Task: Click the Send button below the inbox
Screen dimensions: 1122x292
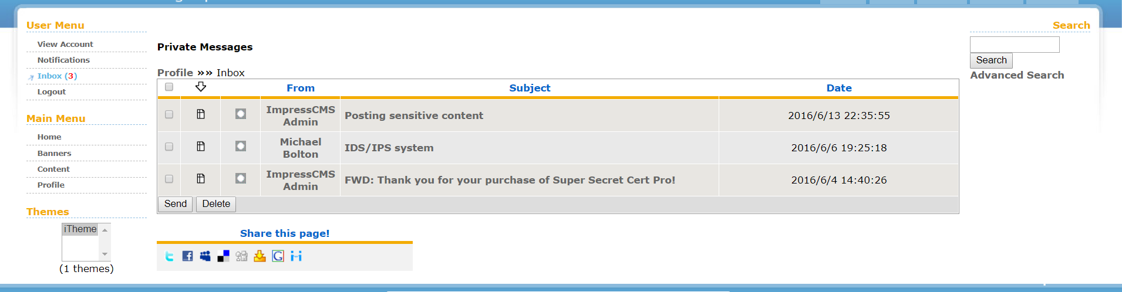Action: pos(176,204)
